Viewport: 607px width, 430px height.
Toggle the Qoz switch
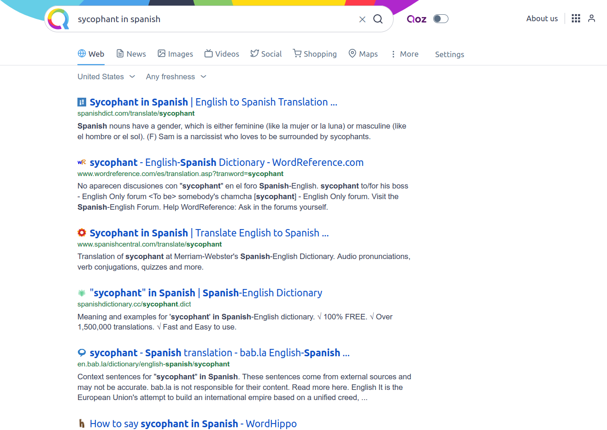pos(441,19)
